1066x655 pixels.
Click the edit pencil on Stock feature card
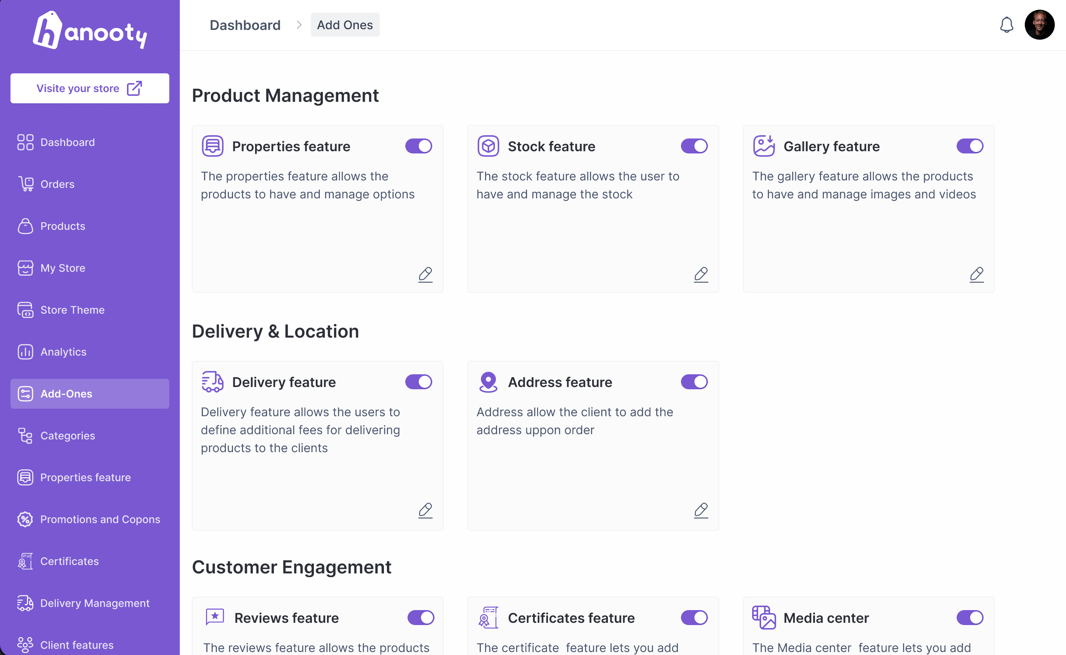tap(701, 275)
